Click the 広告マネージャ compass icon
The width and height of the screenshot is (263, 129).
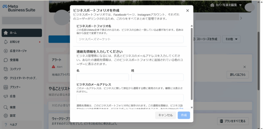coord(6,51)
